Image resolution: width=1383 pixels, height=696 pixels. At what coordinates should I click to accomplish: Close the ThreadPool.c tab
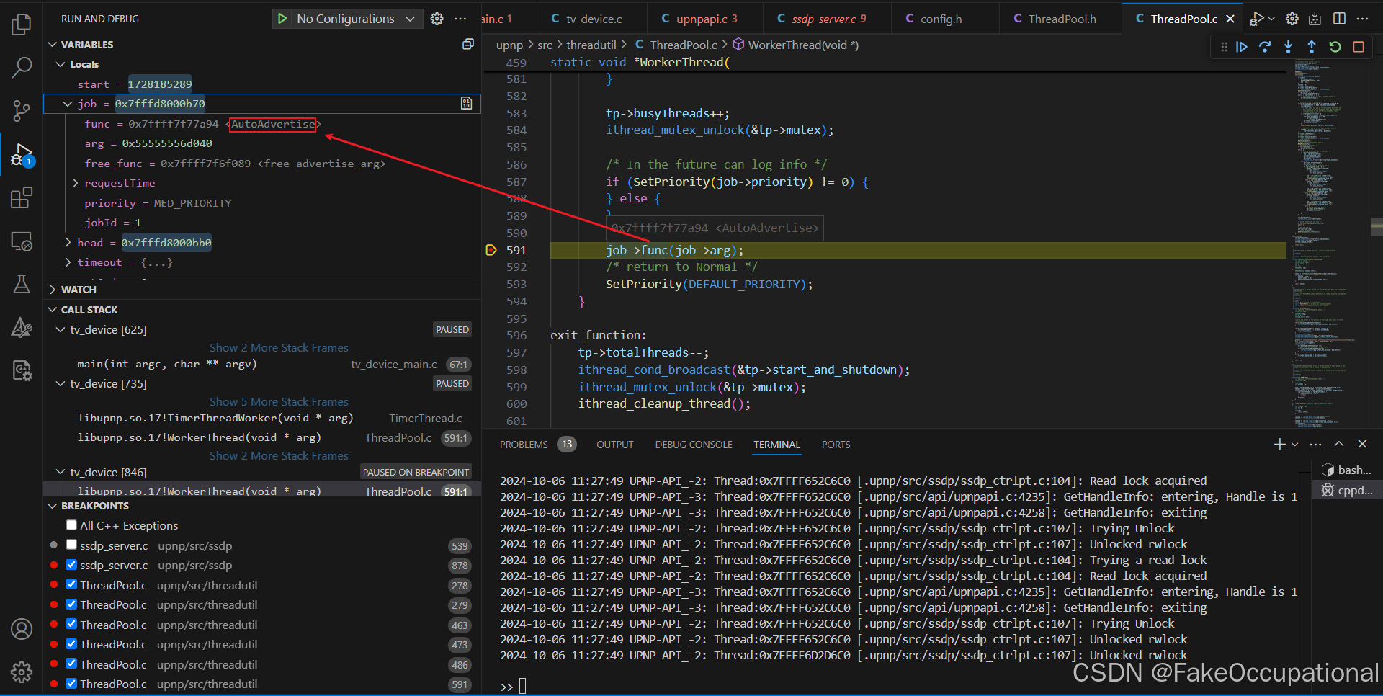tap(1230, 19)
